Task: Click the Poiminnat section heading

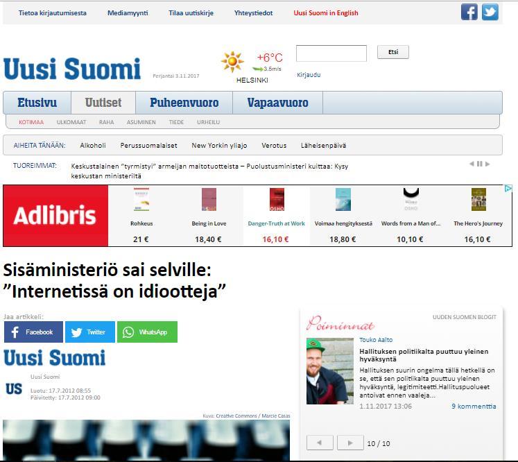Action: coord(340,323)
